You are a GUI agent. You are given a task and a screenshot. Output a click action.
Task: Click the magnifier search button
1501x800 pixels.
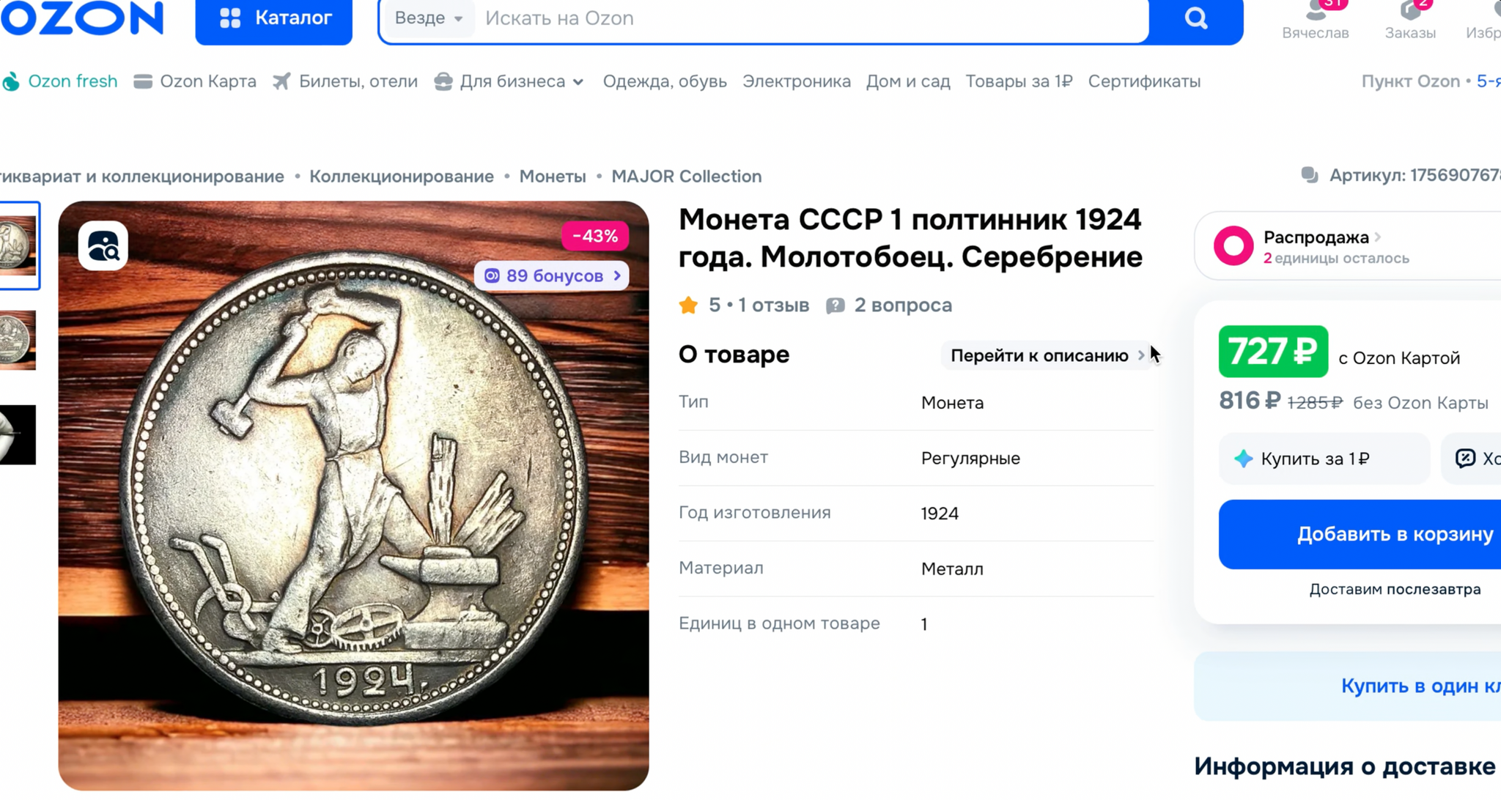tap(1196, 18)
